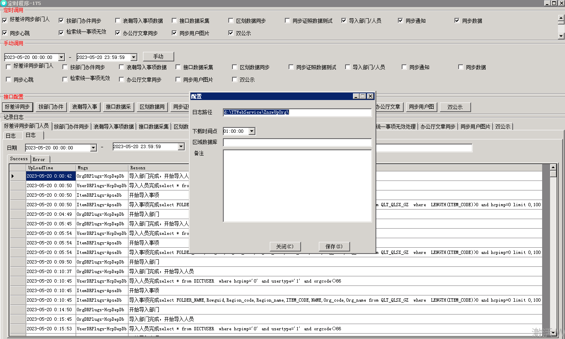Screen dimensions: 565x339
Task: Toggle 浪潮导入事项数据 in the 定时调用 section
Action: point(118,21)
